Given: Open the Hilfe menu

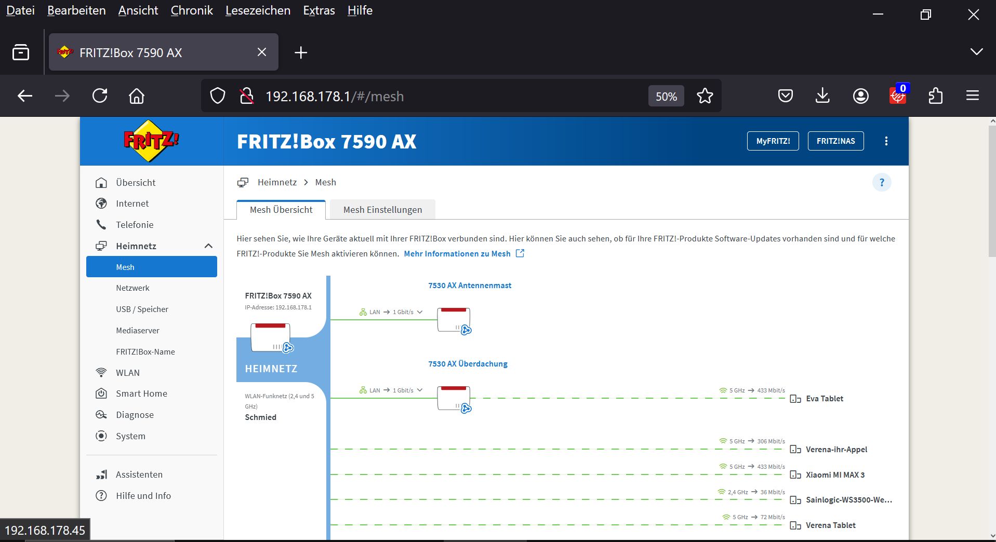Looking at the screenshot, I should coord(360,10).
